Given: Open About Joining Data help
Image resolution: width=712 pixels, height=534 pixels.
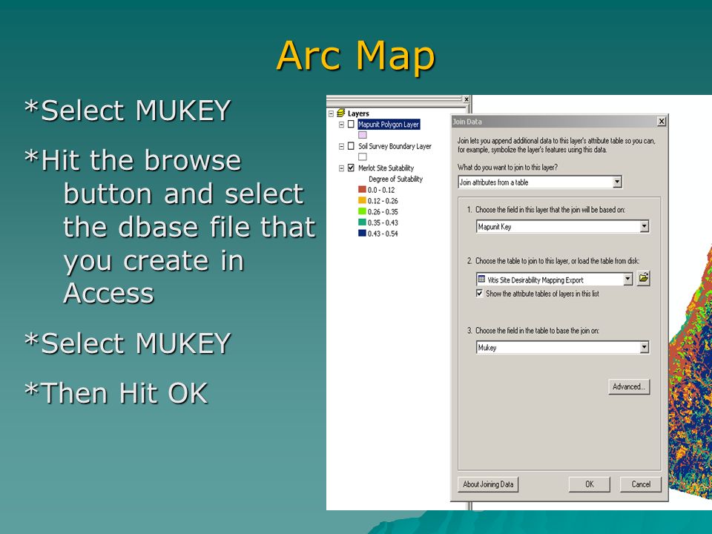Looking at the screenshot, I should point(488,484).
